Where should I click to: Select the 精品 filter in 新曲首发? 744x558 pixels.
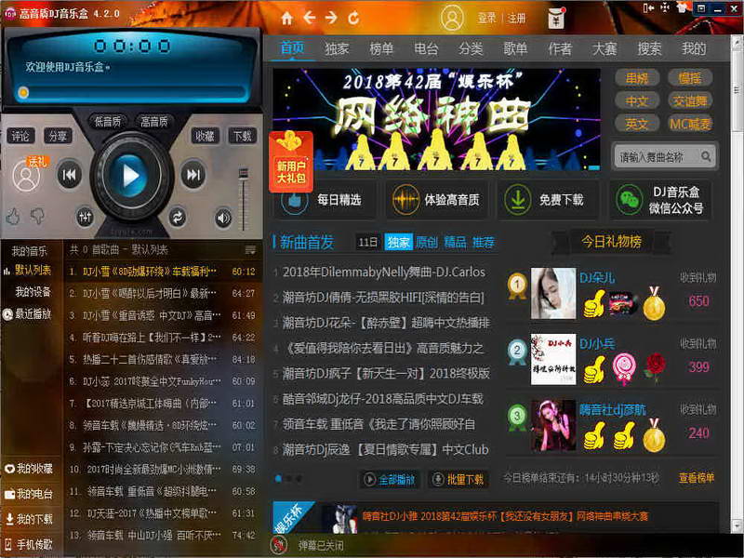tap(455, 243)
